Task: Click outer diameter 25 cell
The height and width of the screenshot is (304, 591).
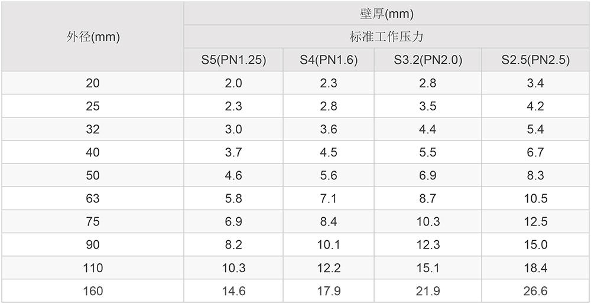Action: click(x=93, y=106)
